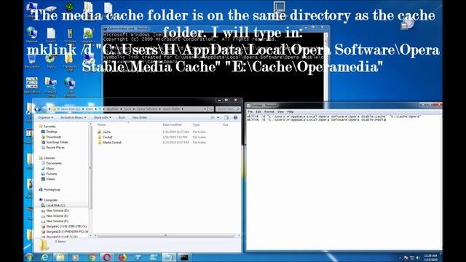Open the view options dropdown arrow
Image resolution: width=466 pixels, height=262 pixels.
(218, 118)
